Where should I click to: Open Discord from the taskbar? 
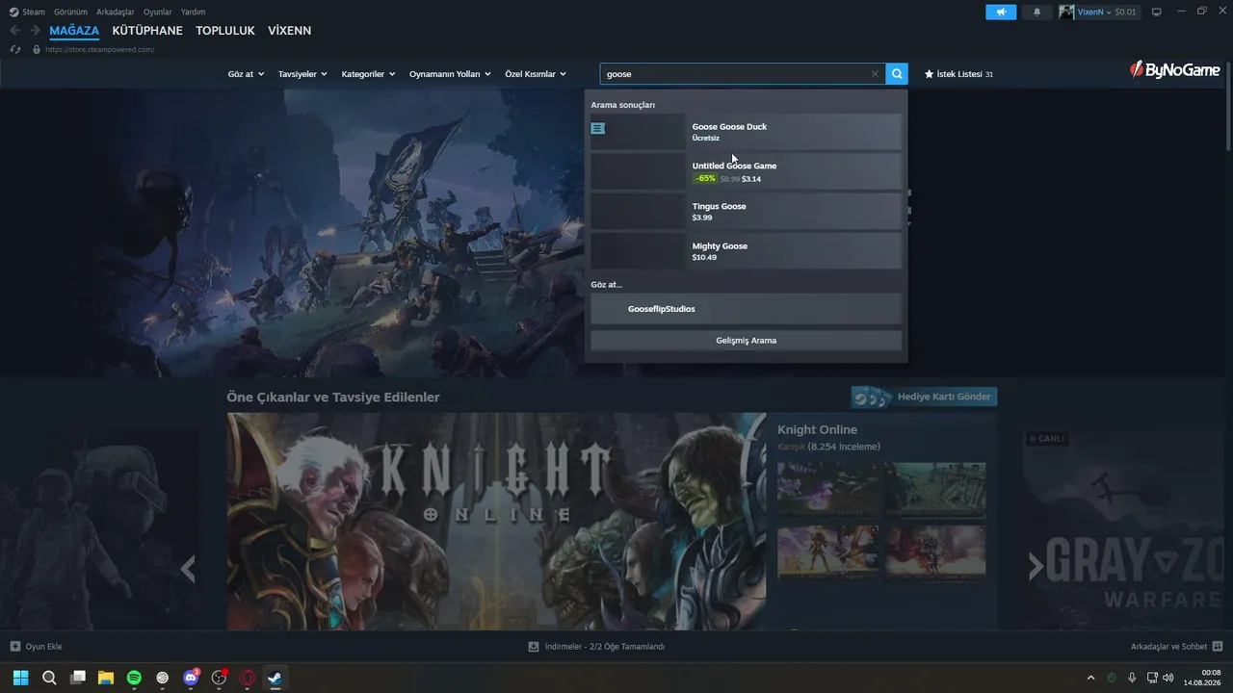tap(191, 678)
